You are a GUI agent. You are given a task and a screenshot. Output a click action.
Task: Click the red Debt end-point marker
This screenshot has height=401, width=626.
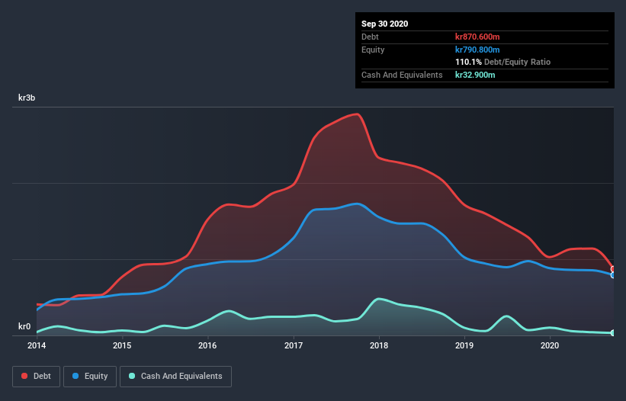point(613,269)
